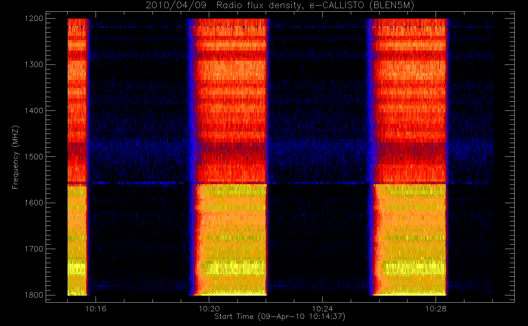The height and width of the screenshot is (326, 528).
Task: Click the 1700 frequency tick label
Action: click(34, 249)
